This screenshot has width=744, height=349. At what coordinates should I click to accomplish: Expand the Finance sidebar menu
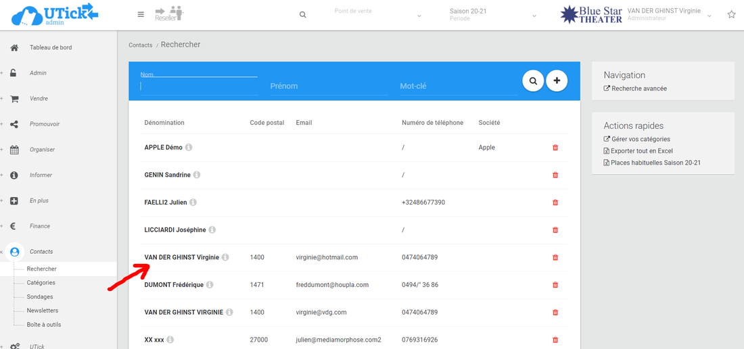[x=39, y=226]
